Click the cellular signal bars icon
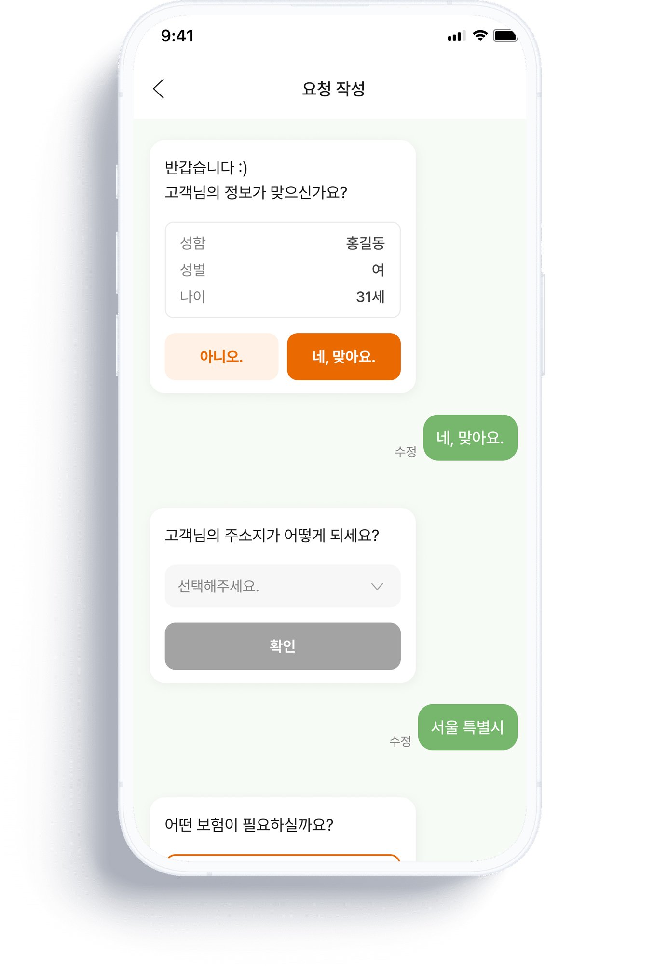The image size is (654, 966). point(456,37)
